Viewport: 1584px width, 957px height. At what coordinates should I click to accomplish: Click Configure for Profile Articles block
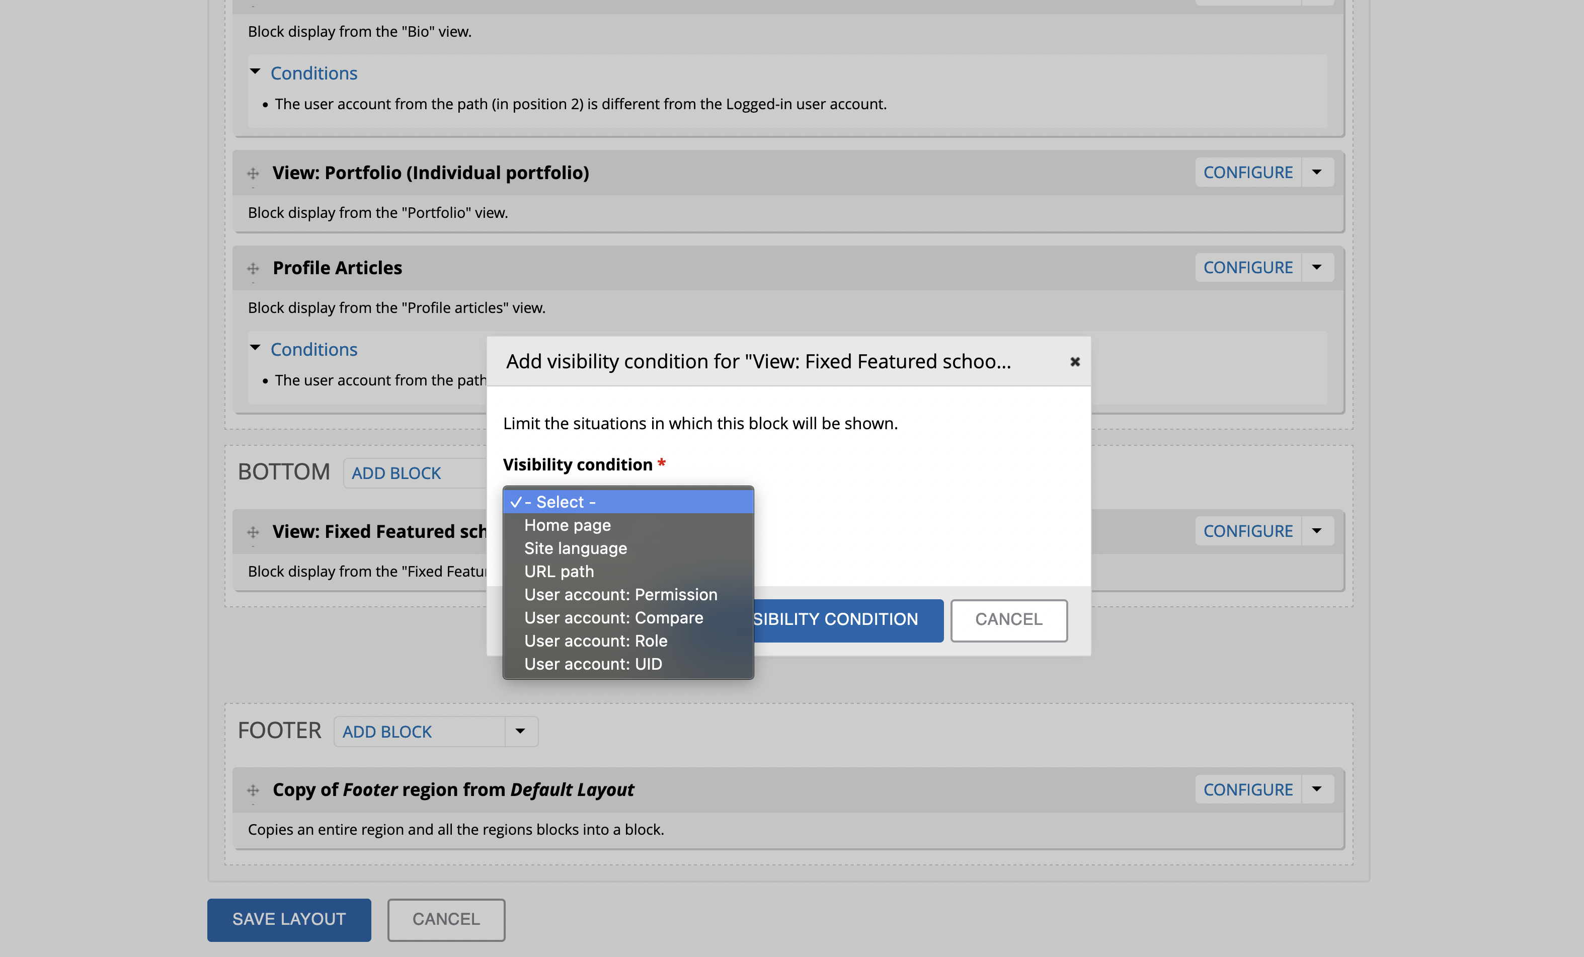(x=1247, y=267)
